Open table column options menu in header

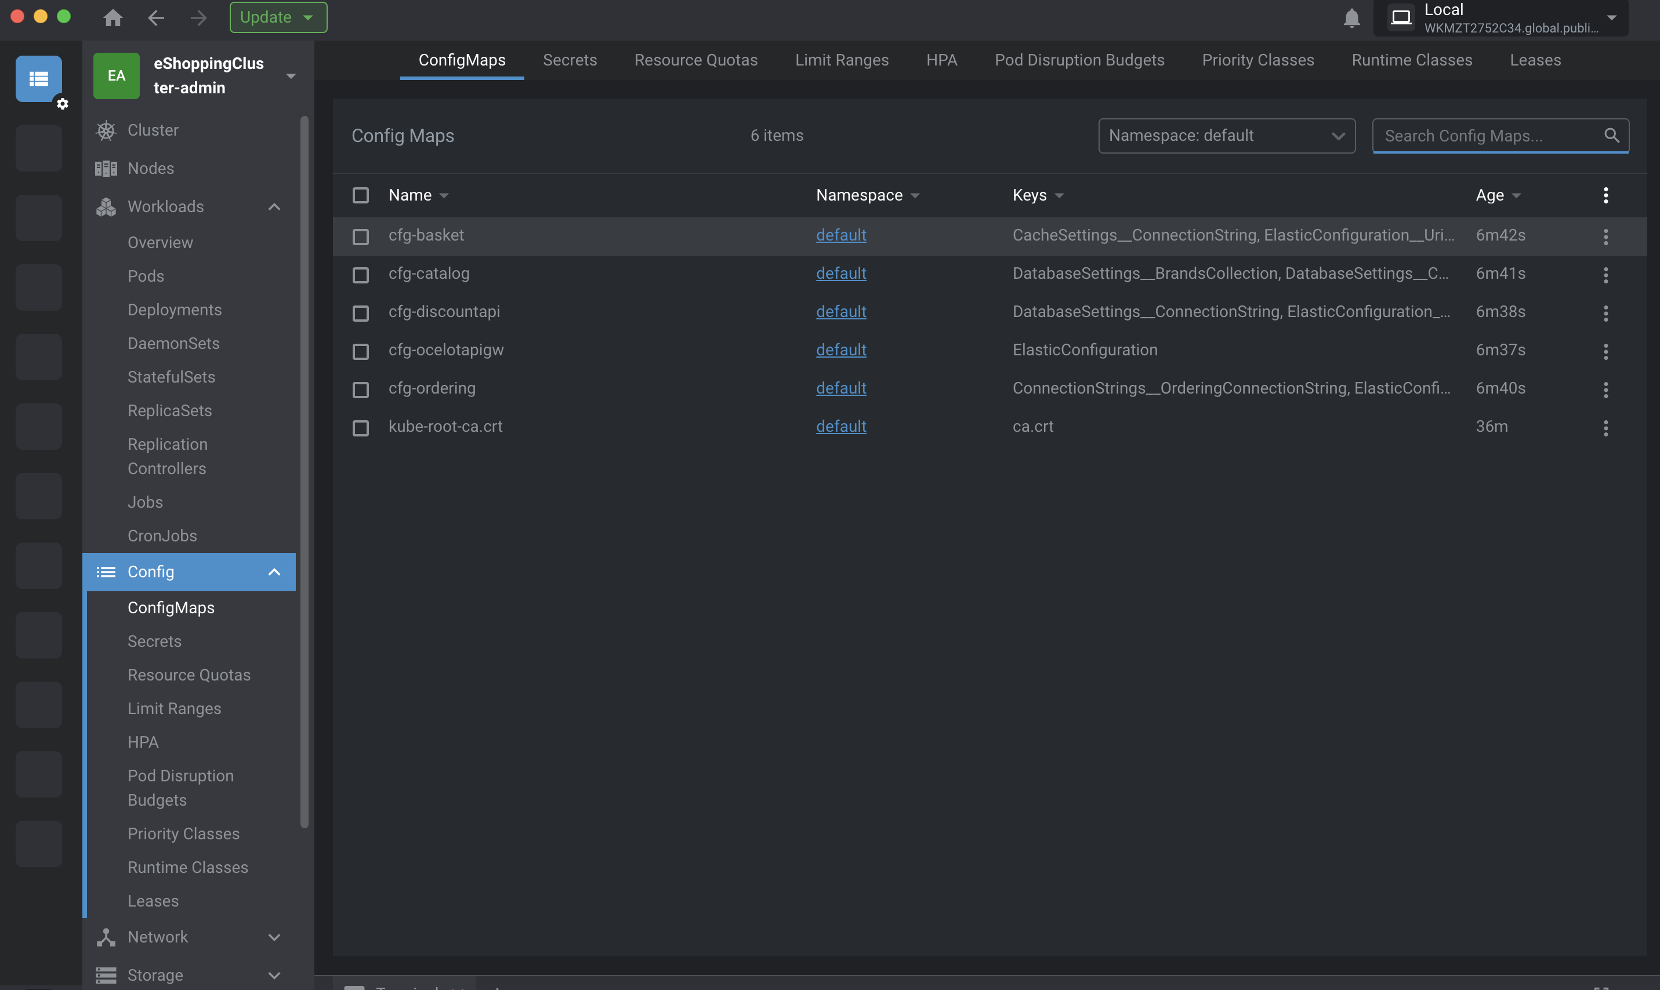[x=1605, y=195]
